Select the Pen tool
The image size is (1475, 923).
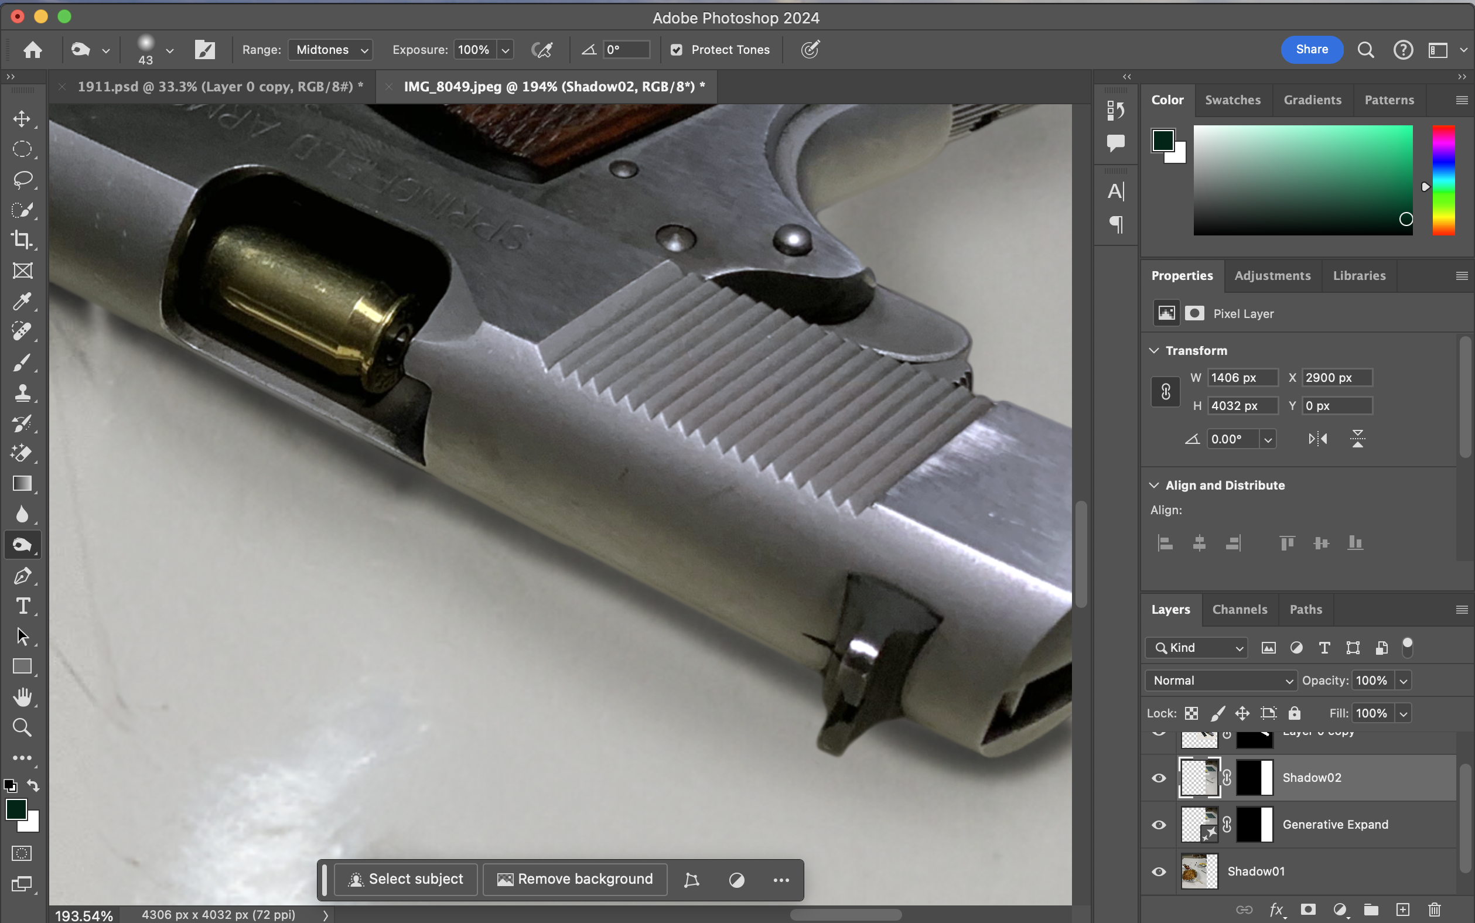click(22, 576)
